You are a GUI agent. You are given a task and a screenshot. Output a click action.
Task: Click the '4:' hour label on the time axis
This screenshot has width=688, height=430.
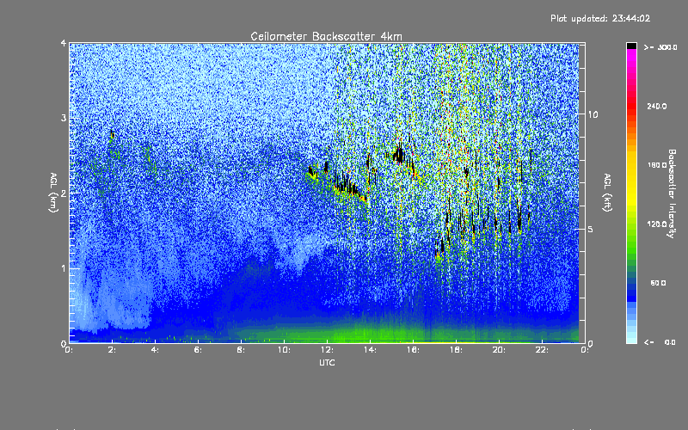(156, 350)
